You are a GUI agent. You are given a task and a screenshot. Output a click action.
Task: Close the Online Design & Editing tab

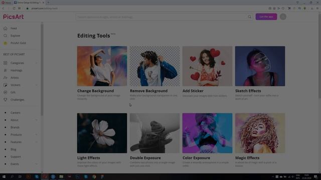coord(44,2)
